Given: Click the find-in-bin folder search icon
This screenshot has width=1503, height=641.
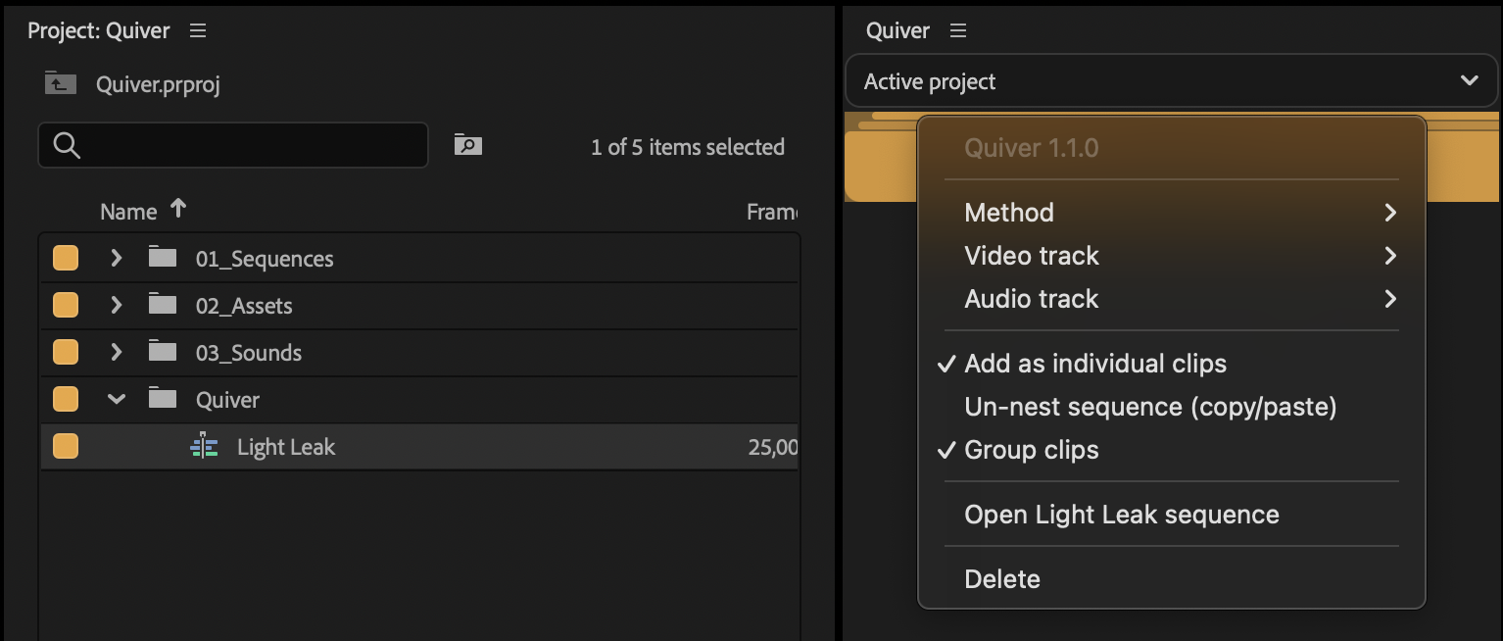Looking at the screenshot, I should pyautogui.click(x=468, y=146).
